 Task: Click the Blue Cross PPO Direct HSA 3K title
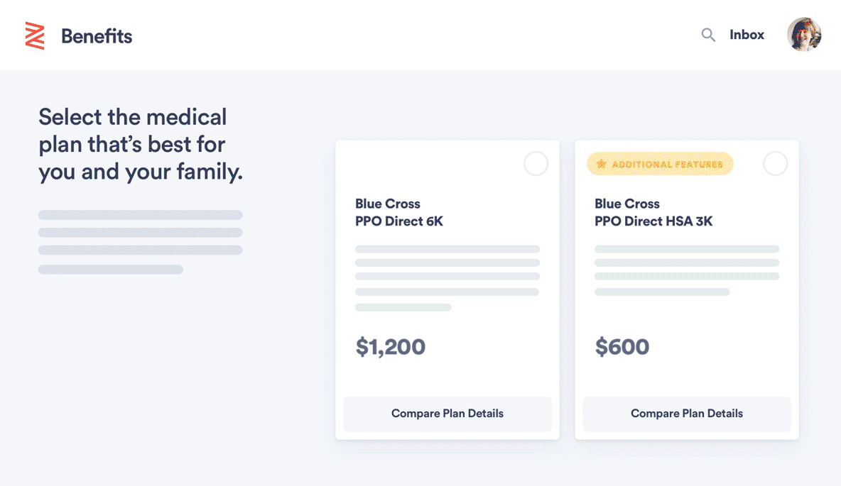tap(653, 212)
